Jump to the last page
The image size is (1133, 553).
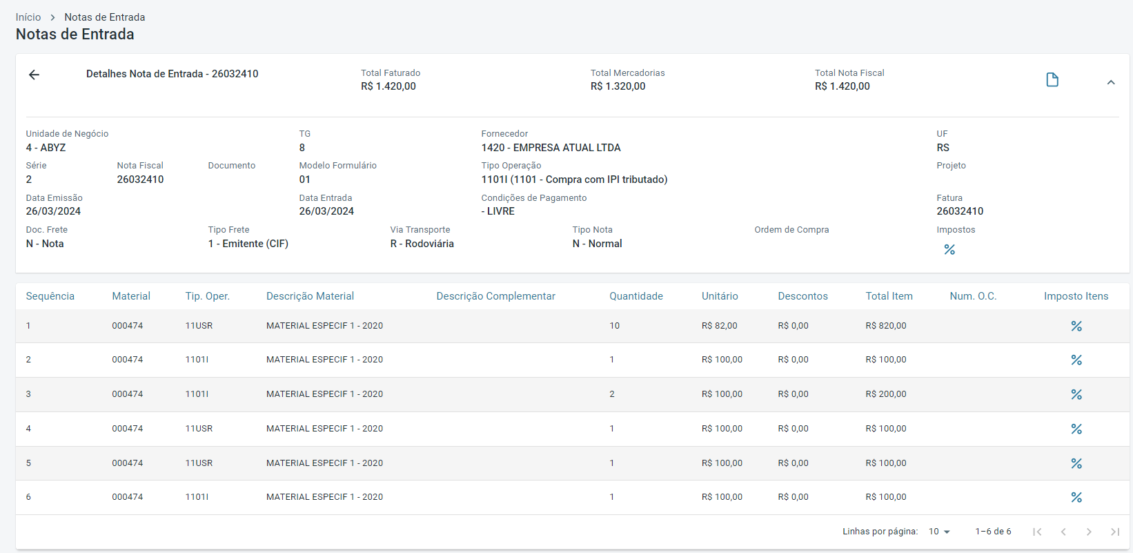tap(1114, 532)
